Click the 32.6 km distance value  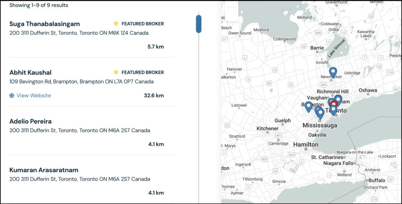(x=154, y=96)
